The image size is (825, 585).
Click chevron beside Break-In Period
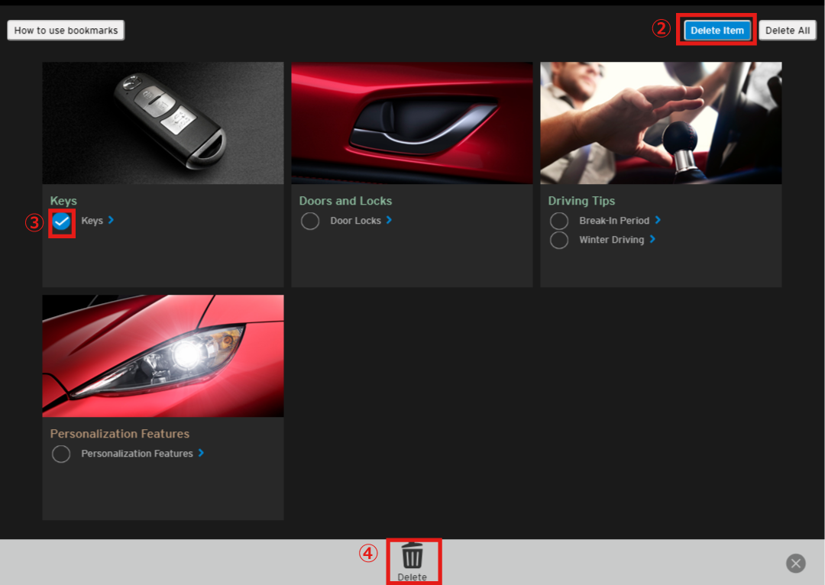(658, 220)
